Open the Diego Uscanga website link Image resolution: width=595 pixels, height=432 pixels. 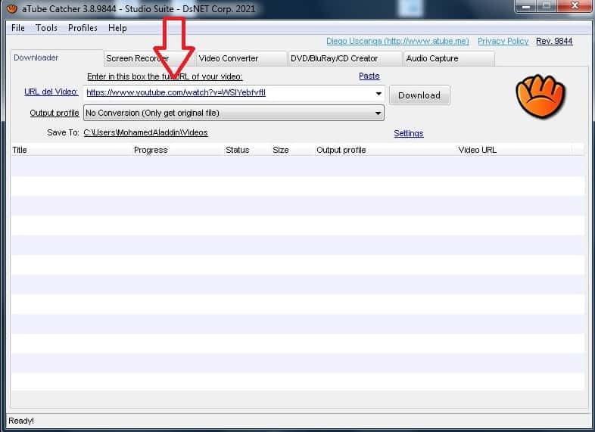[397, 41]
